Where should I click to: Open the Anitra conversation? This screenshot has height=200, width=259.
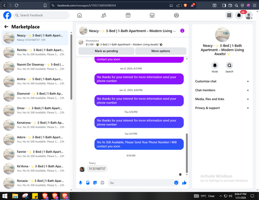35,81
